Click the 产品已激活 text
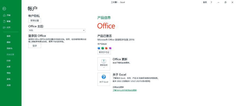Image resolution: width=236 pixels, height=106 pixels. tap(104, 36)
